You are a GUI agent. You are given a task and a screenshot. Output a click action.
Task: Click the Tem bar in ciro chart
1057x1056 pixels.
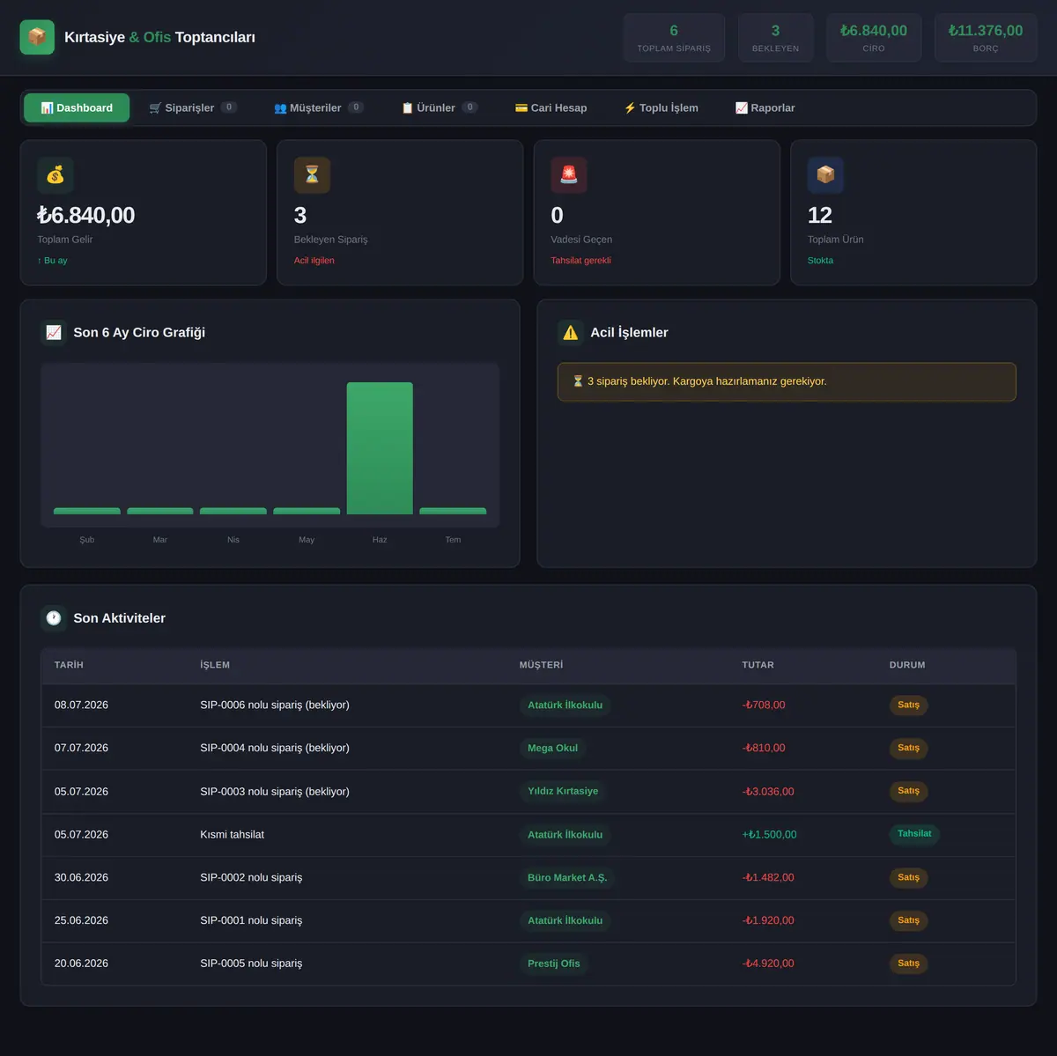[x=453, y=511]
